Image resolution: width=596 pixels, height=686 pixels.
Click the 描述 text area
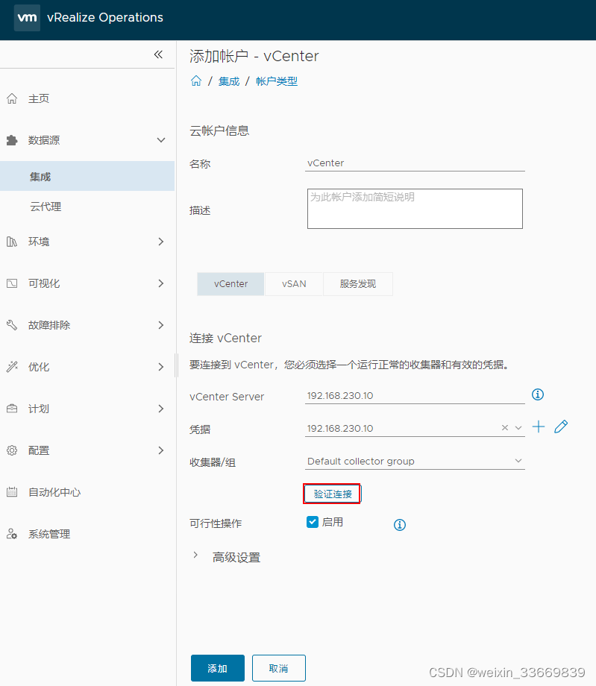click(415, 209)
